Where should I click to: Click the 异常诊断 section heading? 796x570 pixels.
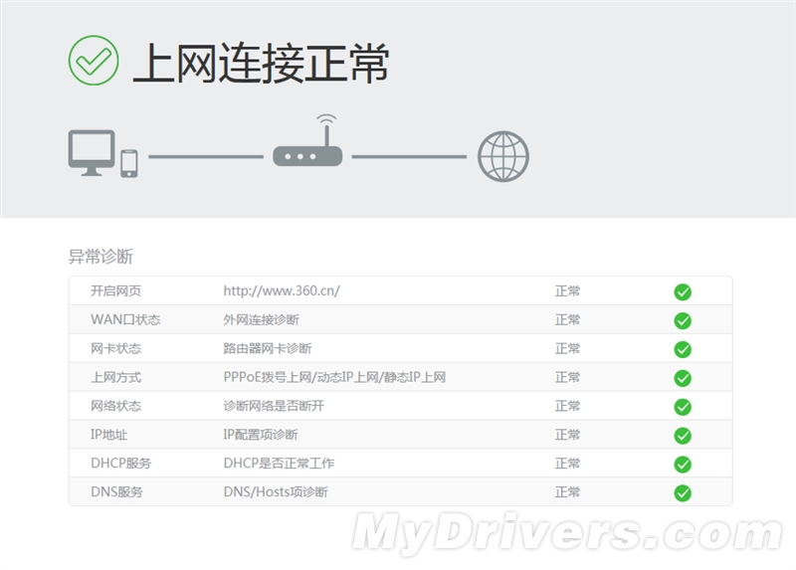(100, 257)
